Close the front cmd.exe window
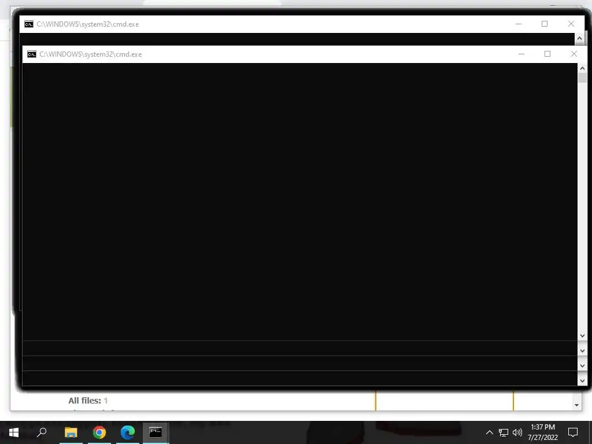 pos(574,54)
